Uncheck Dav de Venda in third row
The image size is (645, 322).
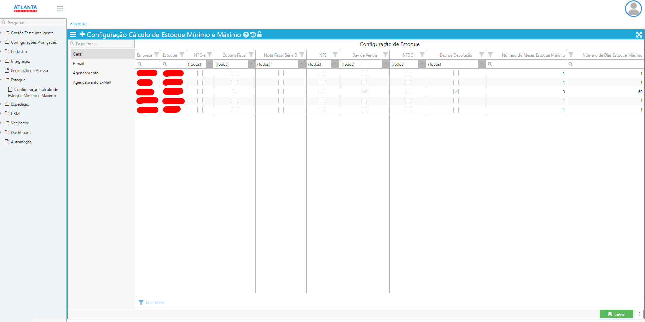tap(364, 92)
